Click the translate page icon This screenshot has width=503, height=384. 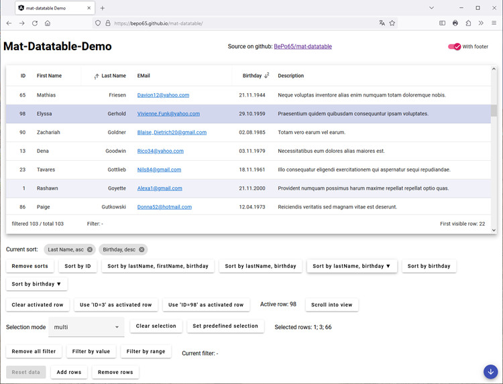point(382,23)
